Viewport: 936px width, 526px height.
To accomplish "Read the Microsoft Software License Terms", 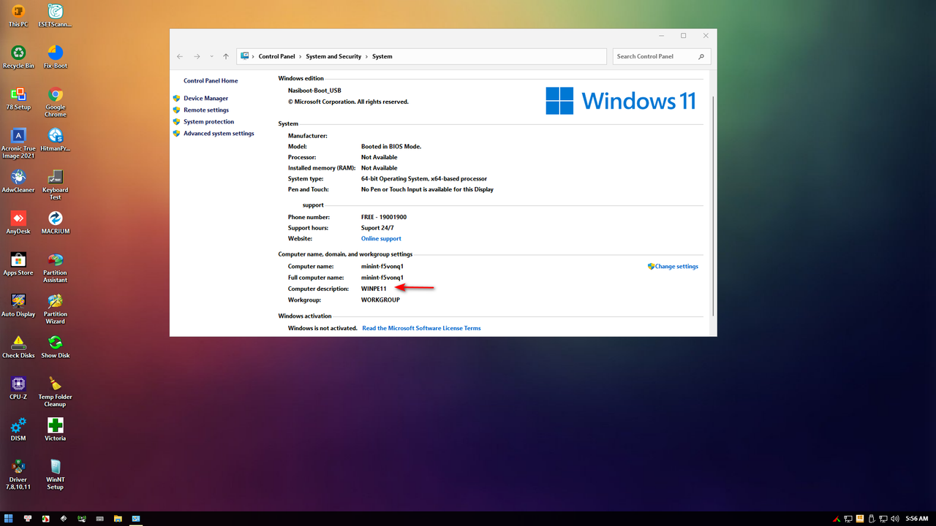I will pos(421,328).
